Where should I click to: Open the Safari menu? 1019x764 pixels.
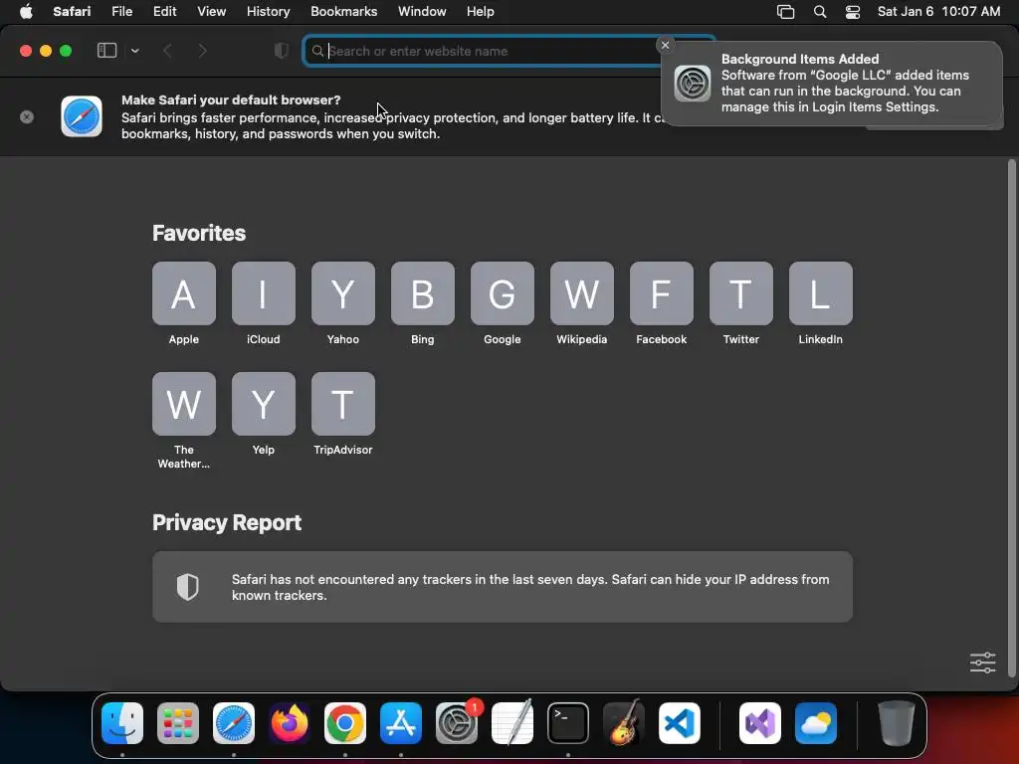72,11
